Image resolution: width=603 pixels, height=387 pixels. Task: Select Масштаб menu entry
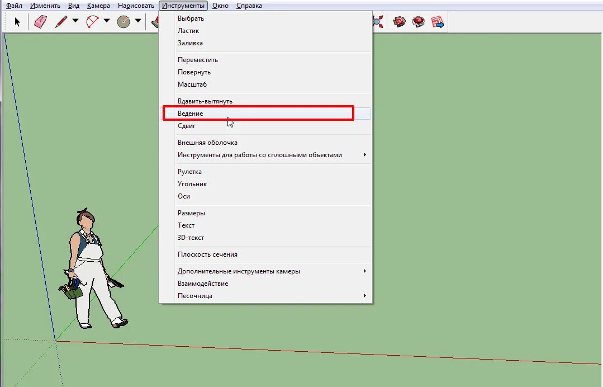click(x=265, y=84)
